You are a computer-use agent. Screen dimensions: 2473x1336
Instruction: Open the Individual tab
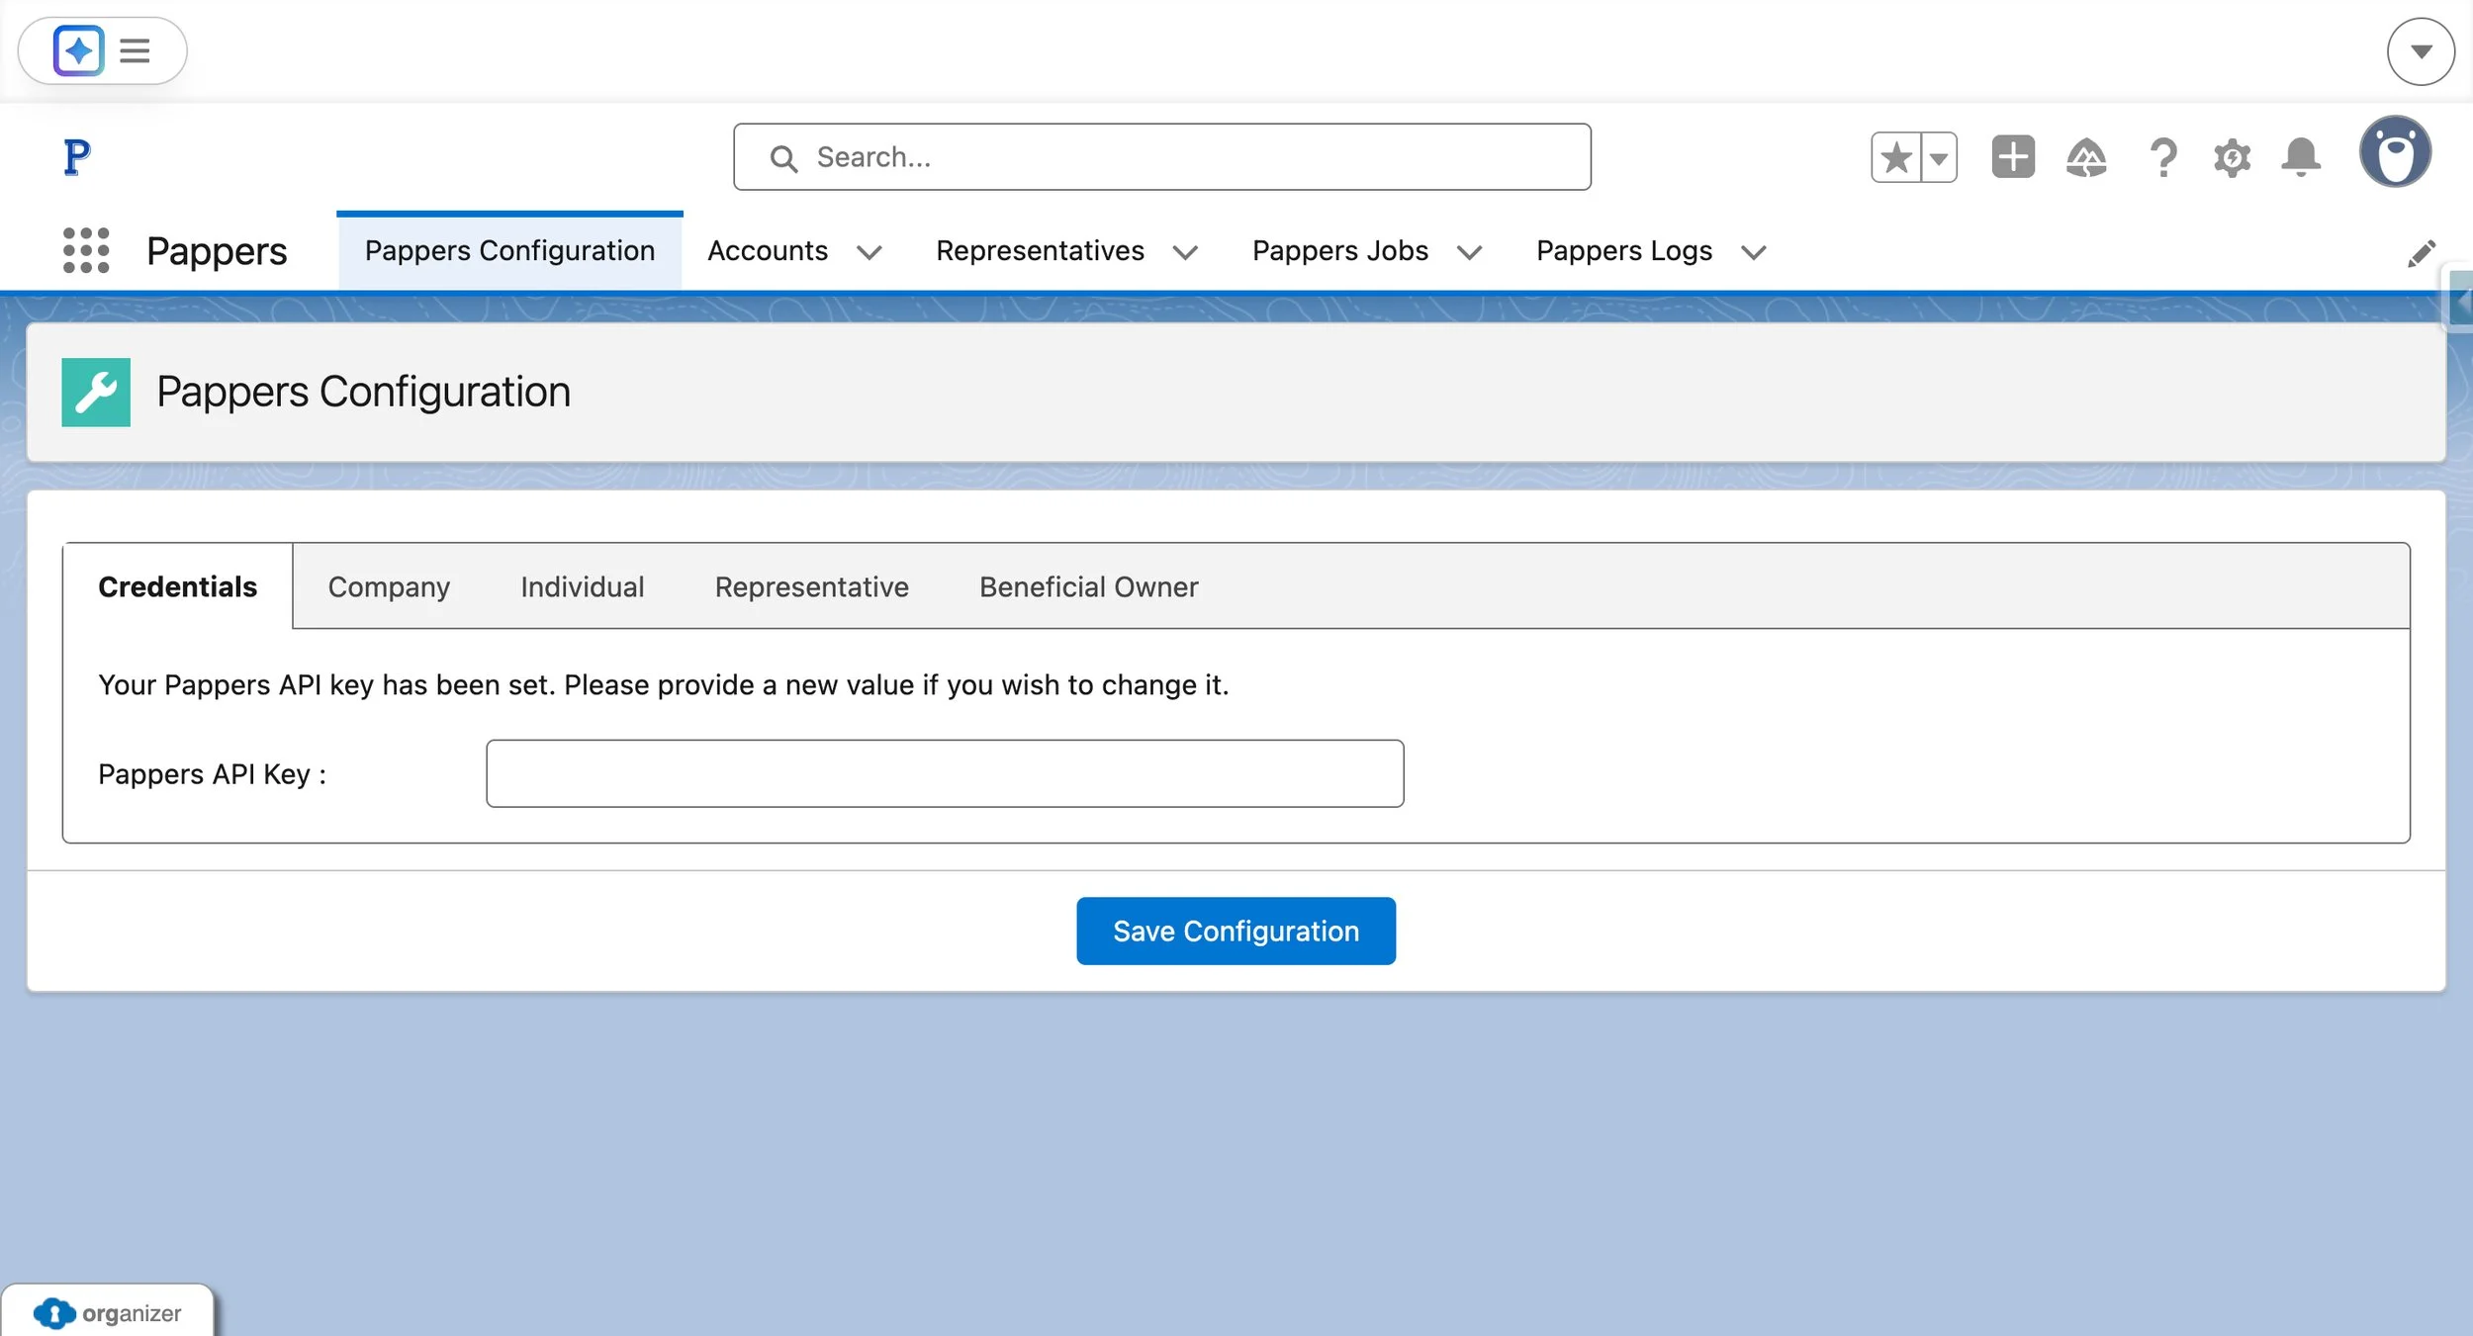pyautogui.click(x=582, y=586)
